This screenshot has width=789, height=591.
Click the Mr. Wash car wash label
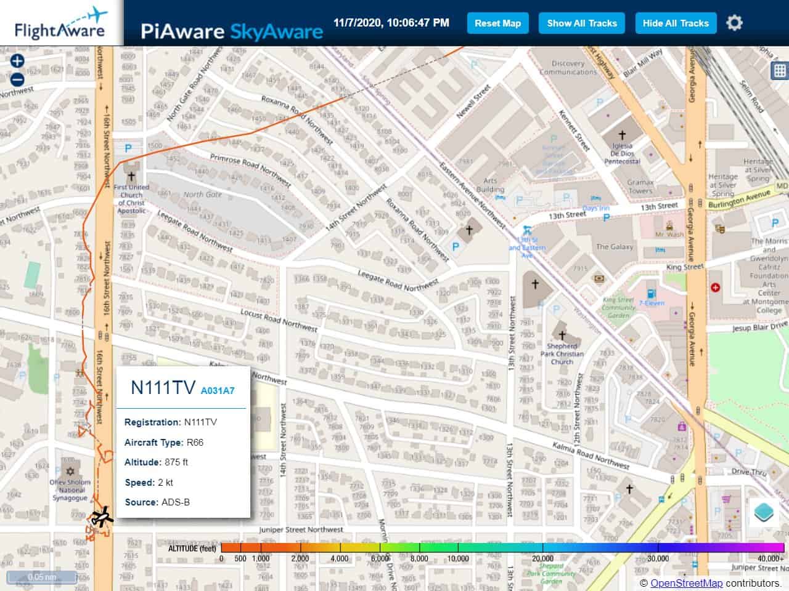pos(669,235)
